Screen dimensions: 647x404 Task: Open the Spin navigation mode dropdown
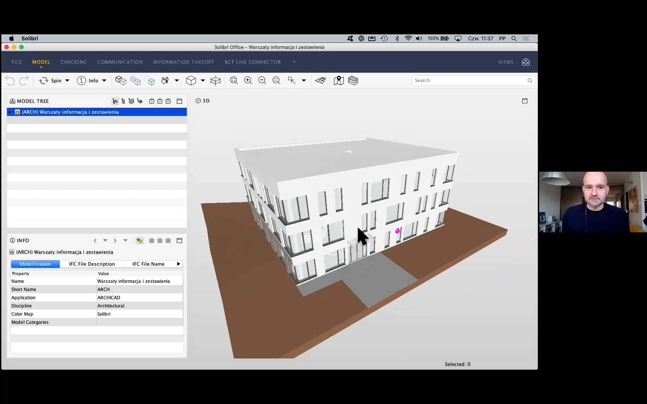[67, 81]
